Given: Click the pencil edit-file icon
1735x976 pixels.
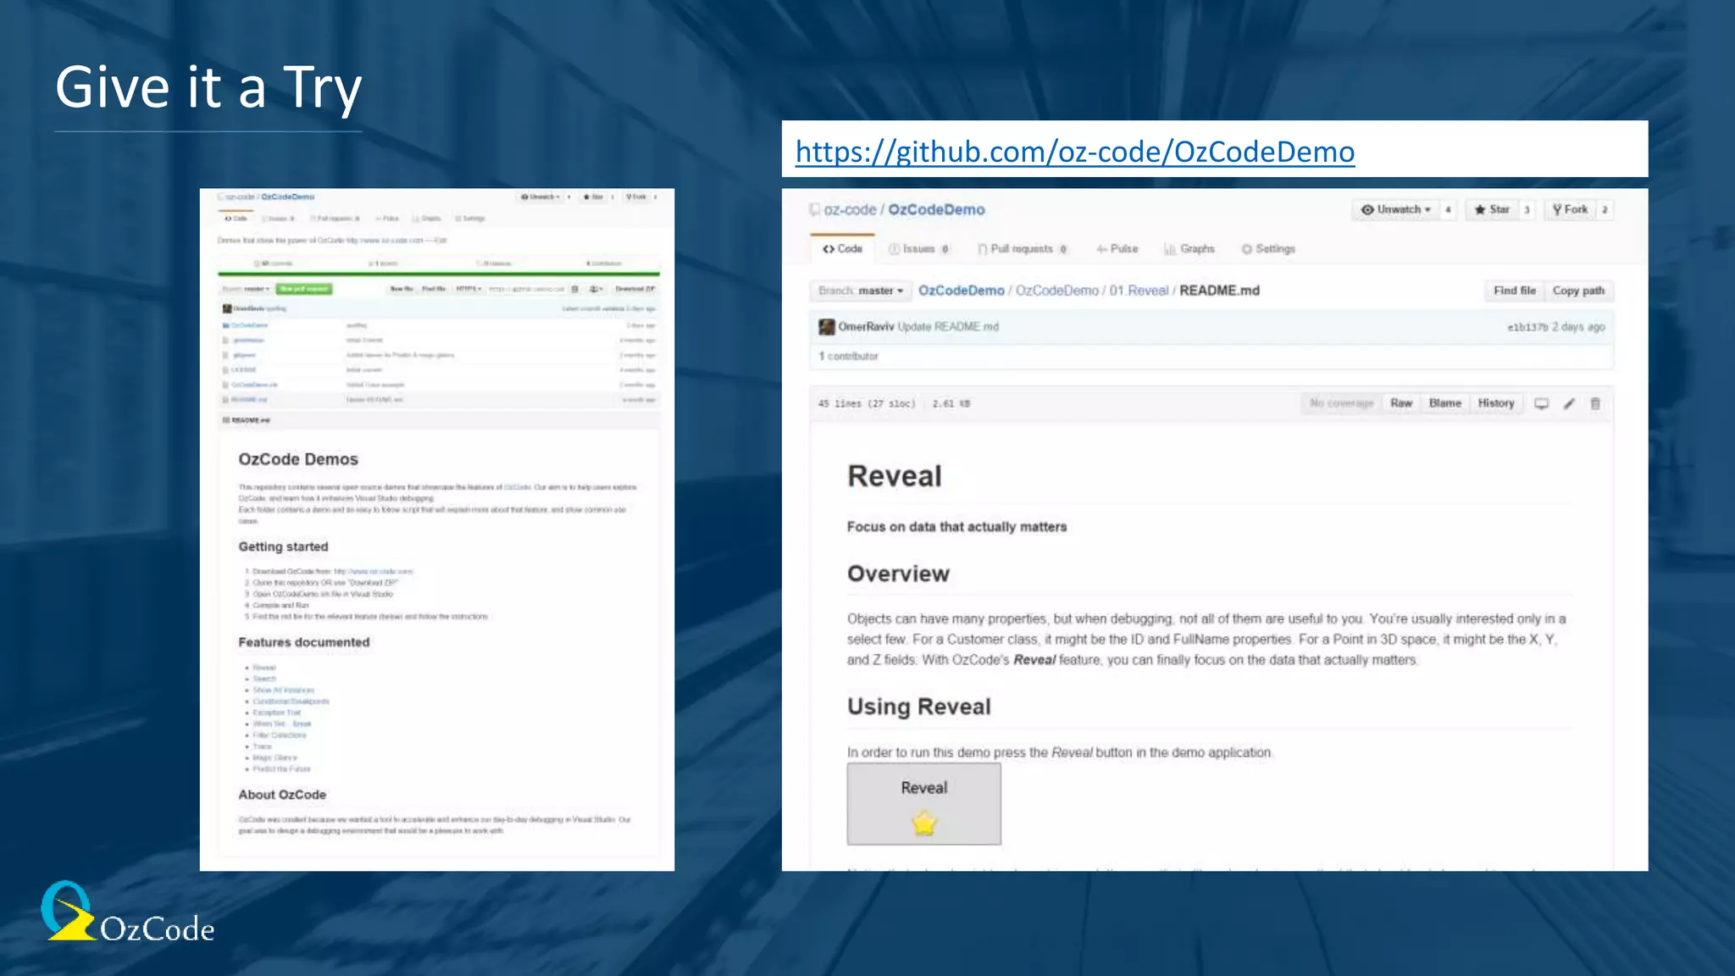Looking at the screenshot, I should [x=1569, y=404].
